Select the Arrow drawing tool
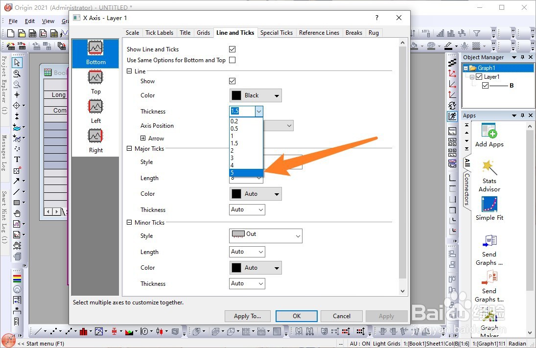 (x=17, y=181)
